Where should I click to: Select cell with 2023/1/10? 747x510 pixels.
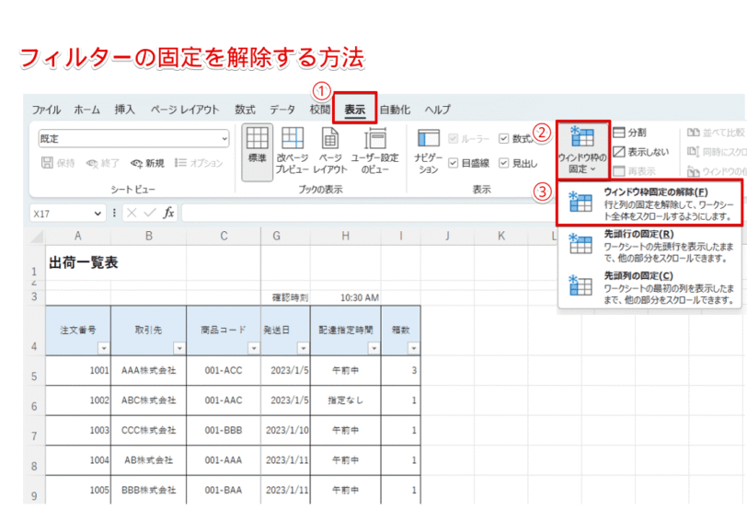[x=285, y=430]
